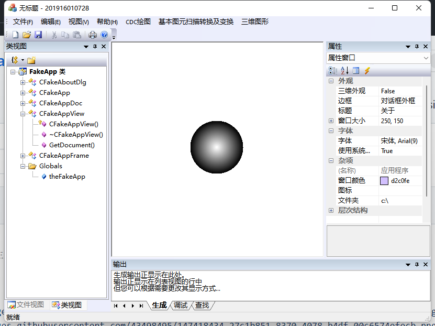Viewport: 435px width, 326px height.
Task: Toggle auto-hide pin on 类视图 panel
Action: (x=95, y=46)
